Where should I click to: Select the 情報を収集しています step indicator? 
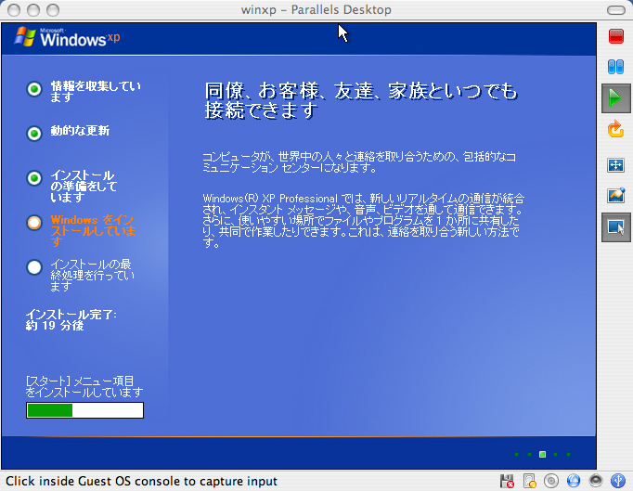34,89
